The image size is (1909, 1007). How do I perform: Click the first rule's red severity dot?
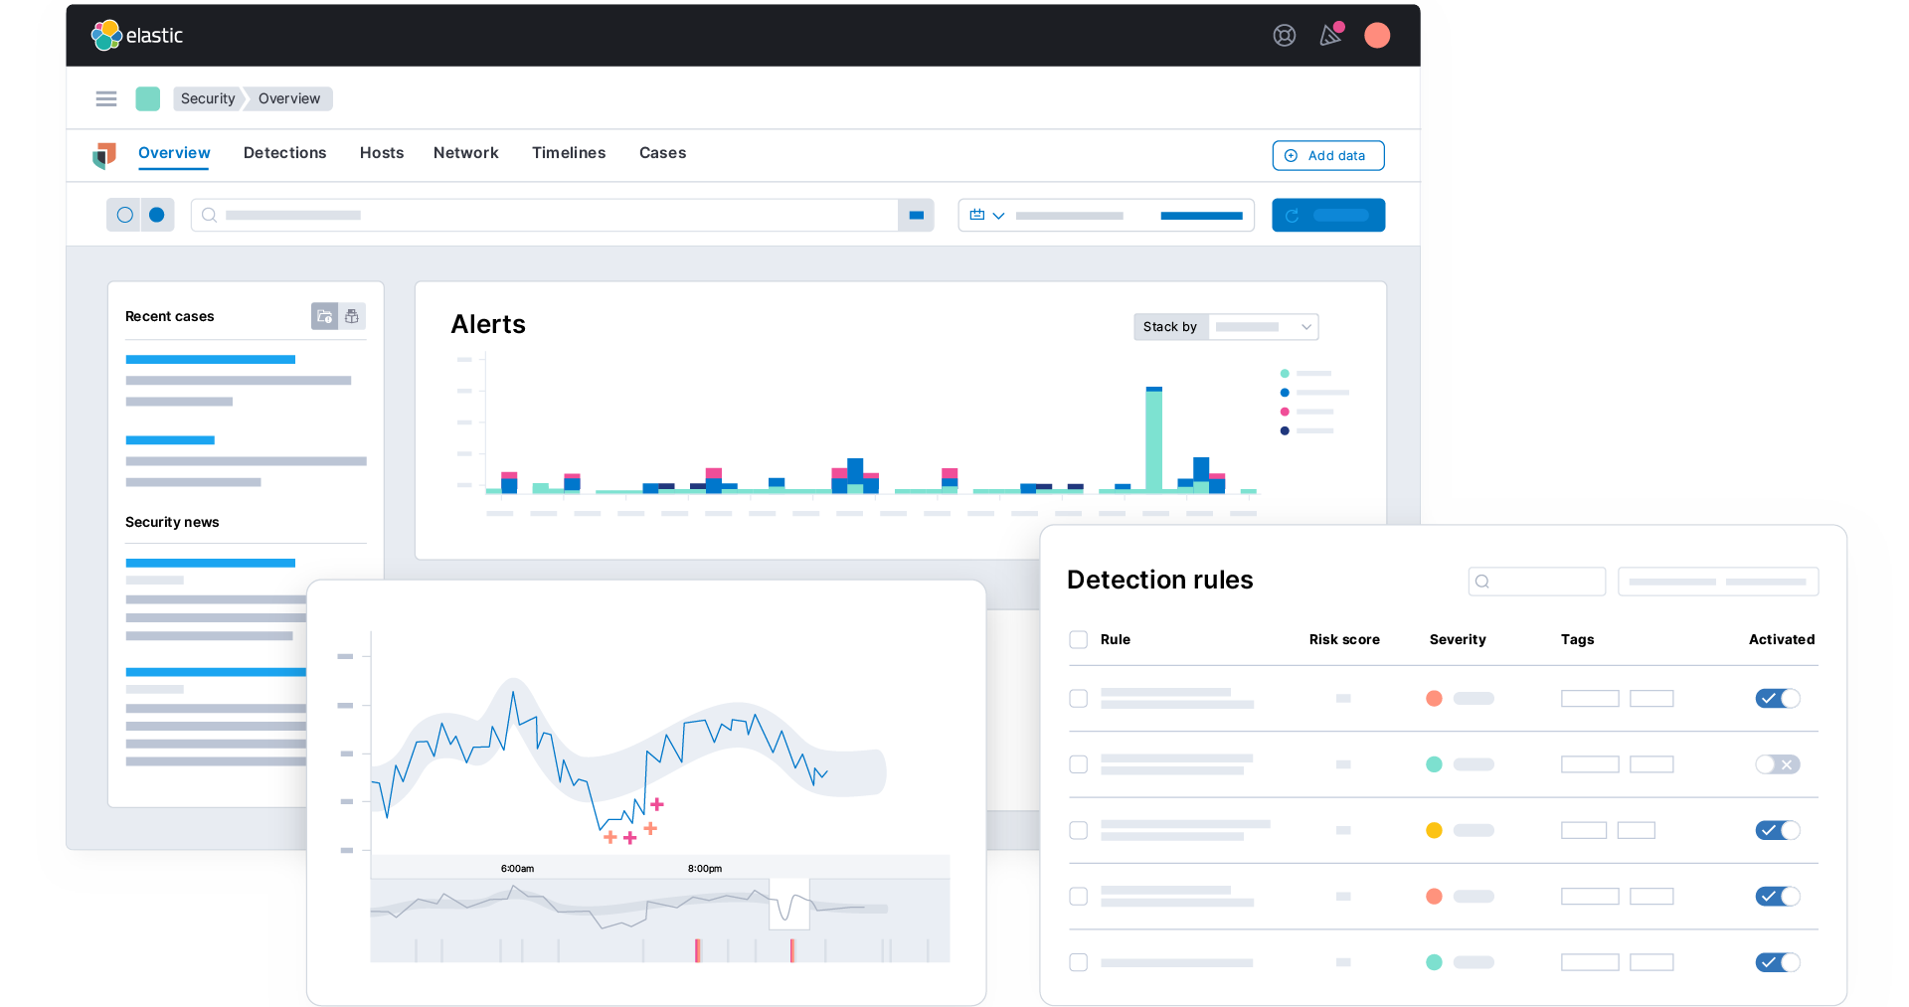point(1434,699)
